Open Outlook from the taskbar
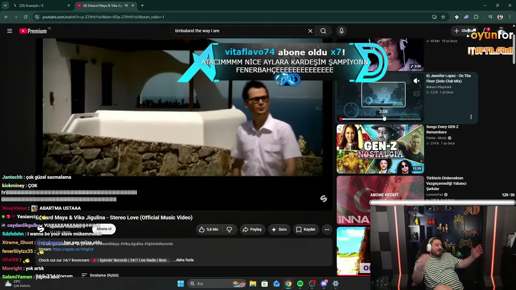Image resolution: width=516 pixels, height=290 pixels. [277, 284]
